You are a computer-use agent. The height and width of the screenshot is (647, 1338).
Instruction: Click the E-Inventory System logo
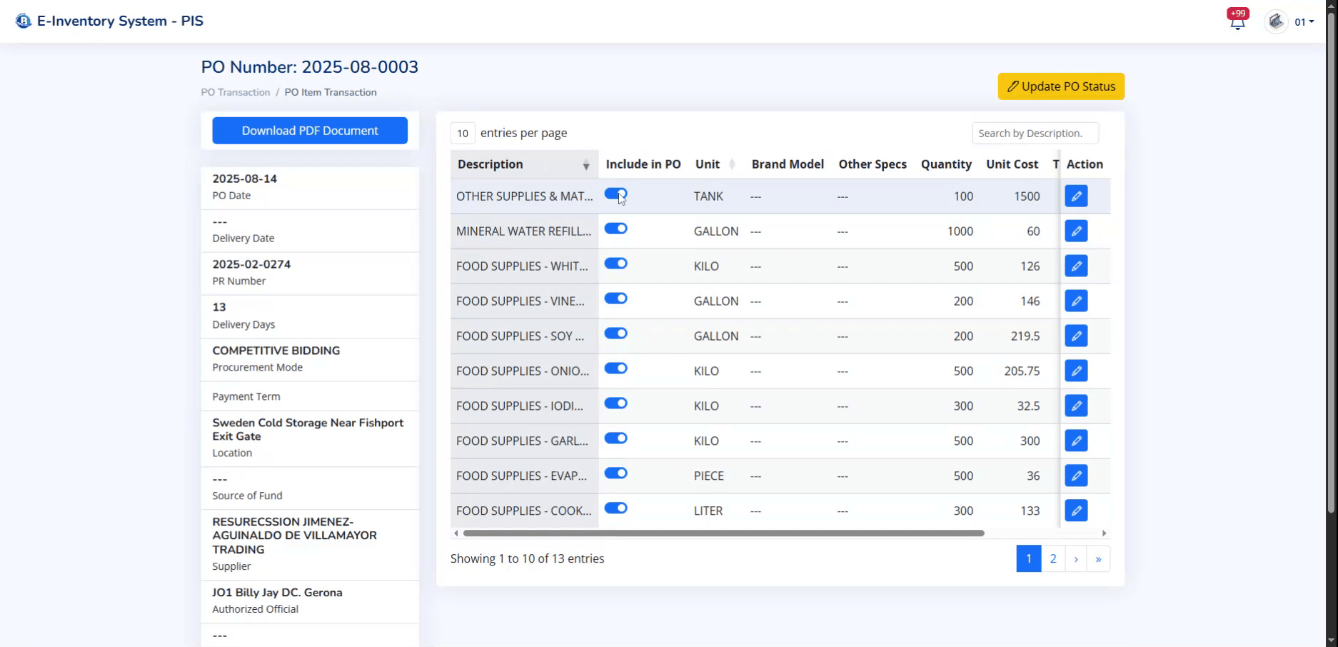pos(25,21)
